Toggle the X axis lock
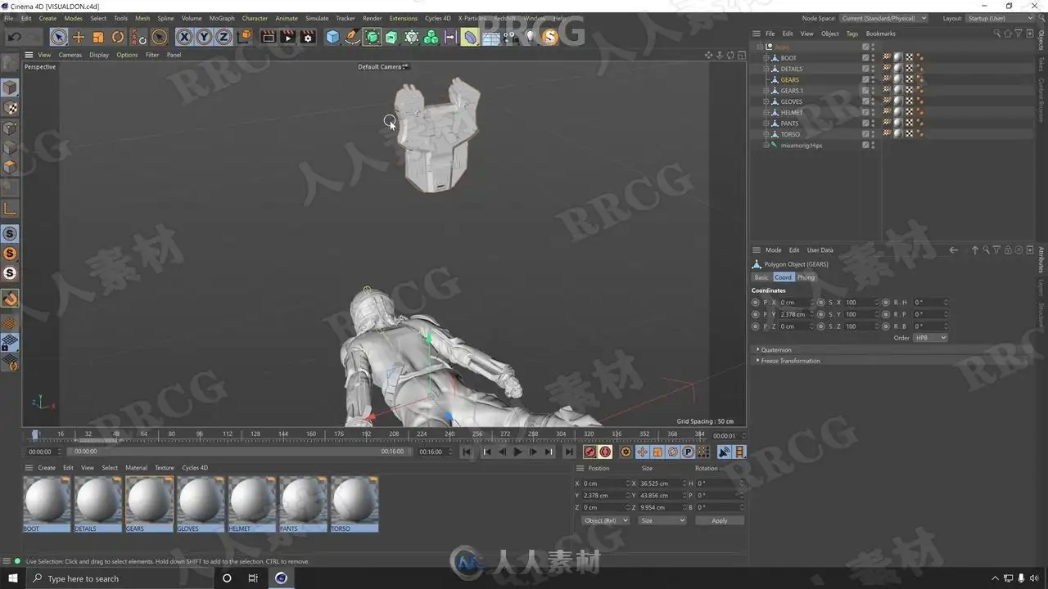Viewport: 1048px width, 589px height. (184, 37)
